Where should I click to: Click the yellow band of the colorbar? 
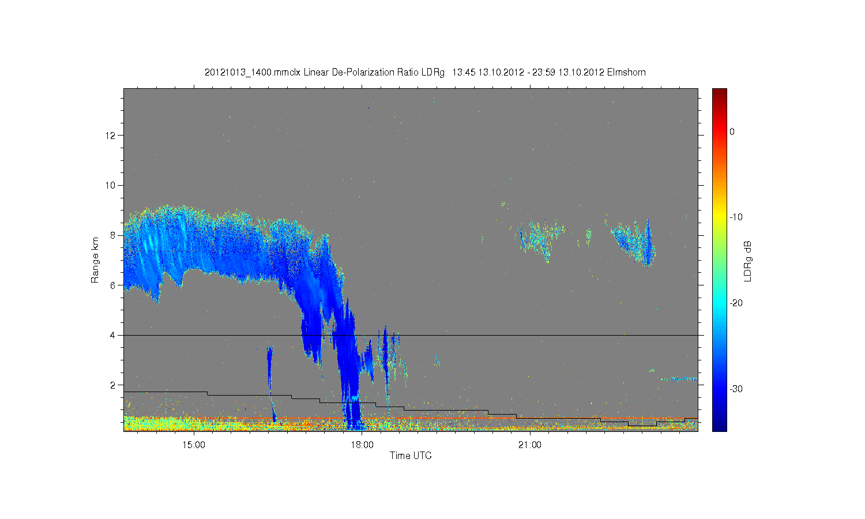pos(719,216)
